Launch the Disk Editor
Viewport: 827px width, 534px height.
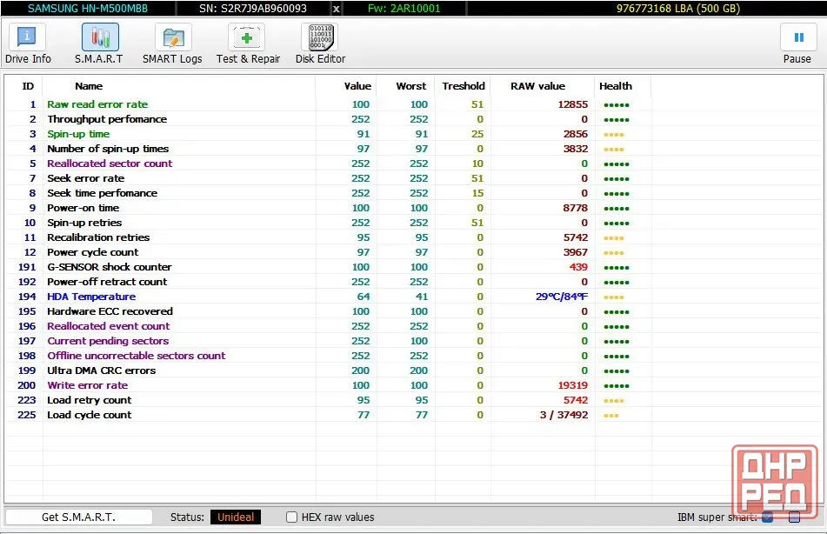point(320,43)
